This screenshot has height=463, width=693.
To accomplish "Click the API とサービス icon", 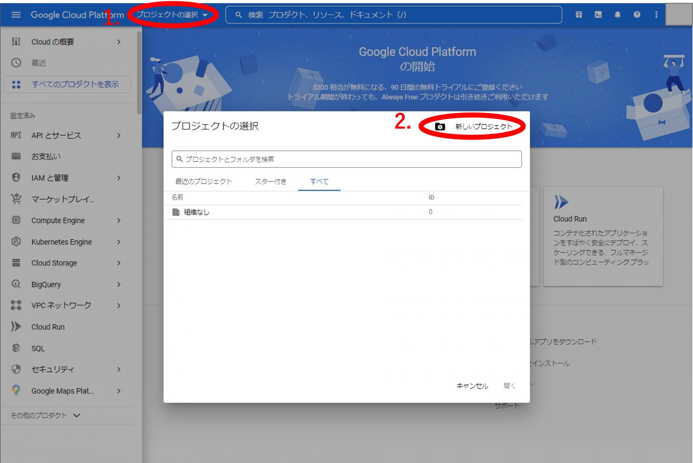I will [x=16, y=135].
